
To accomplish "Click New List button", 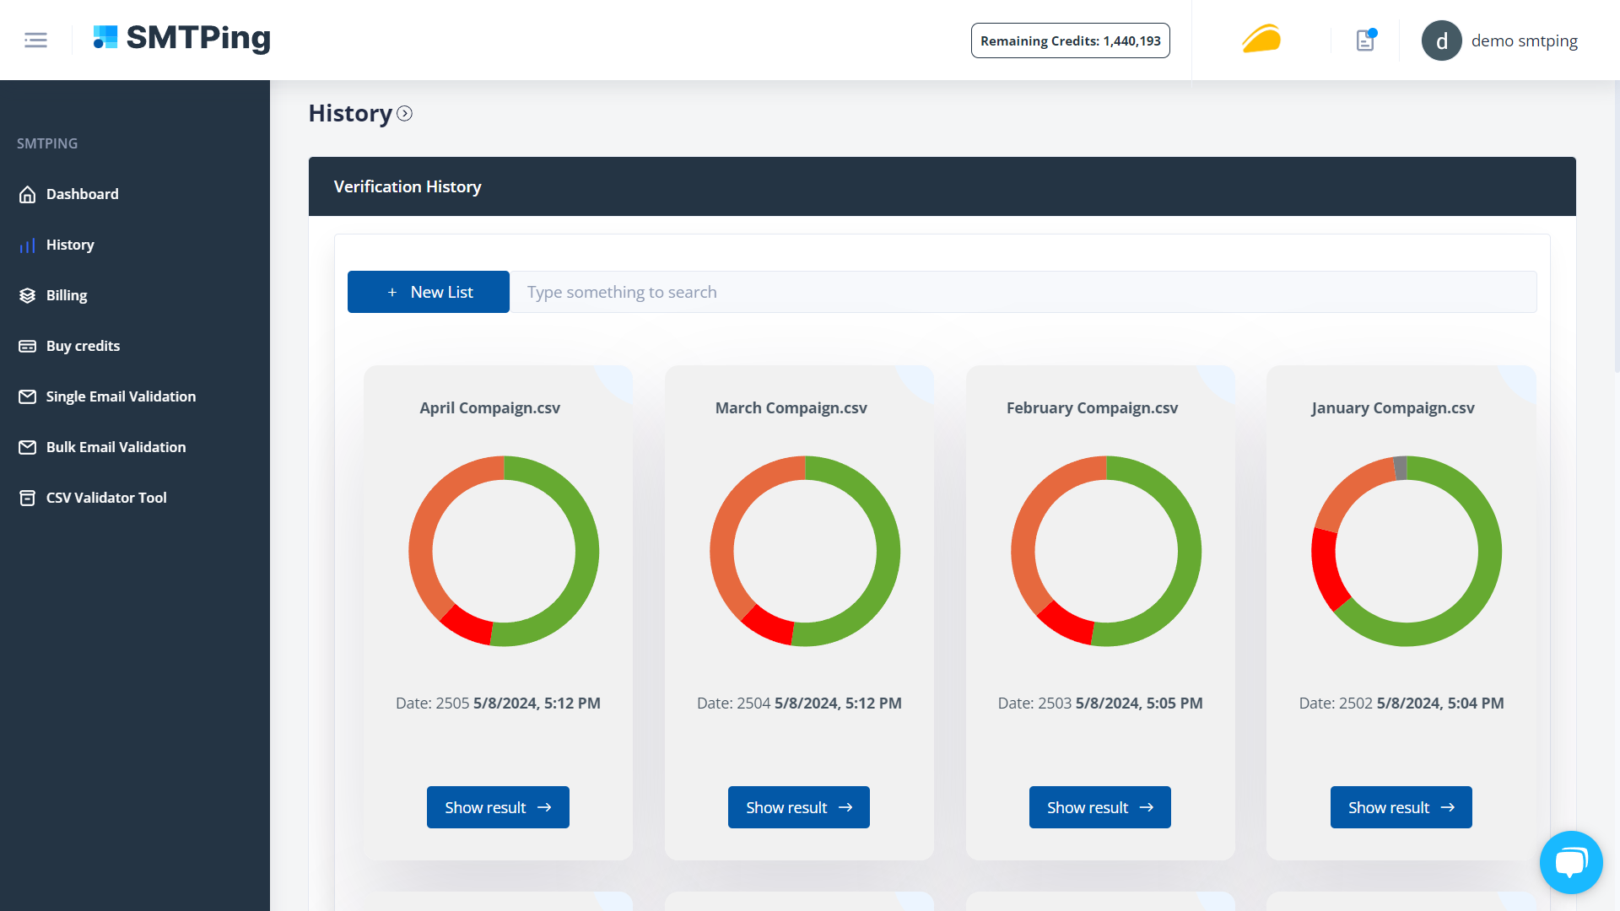I will tap(429, 291).
